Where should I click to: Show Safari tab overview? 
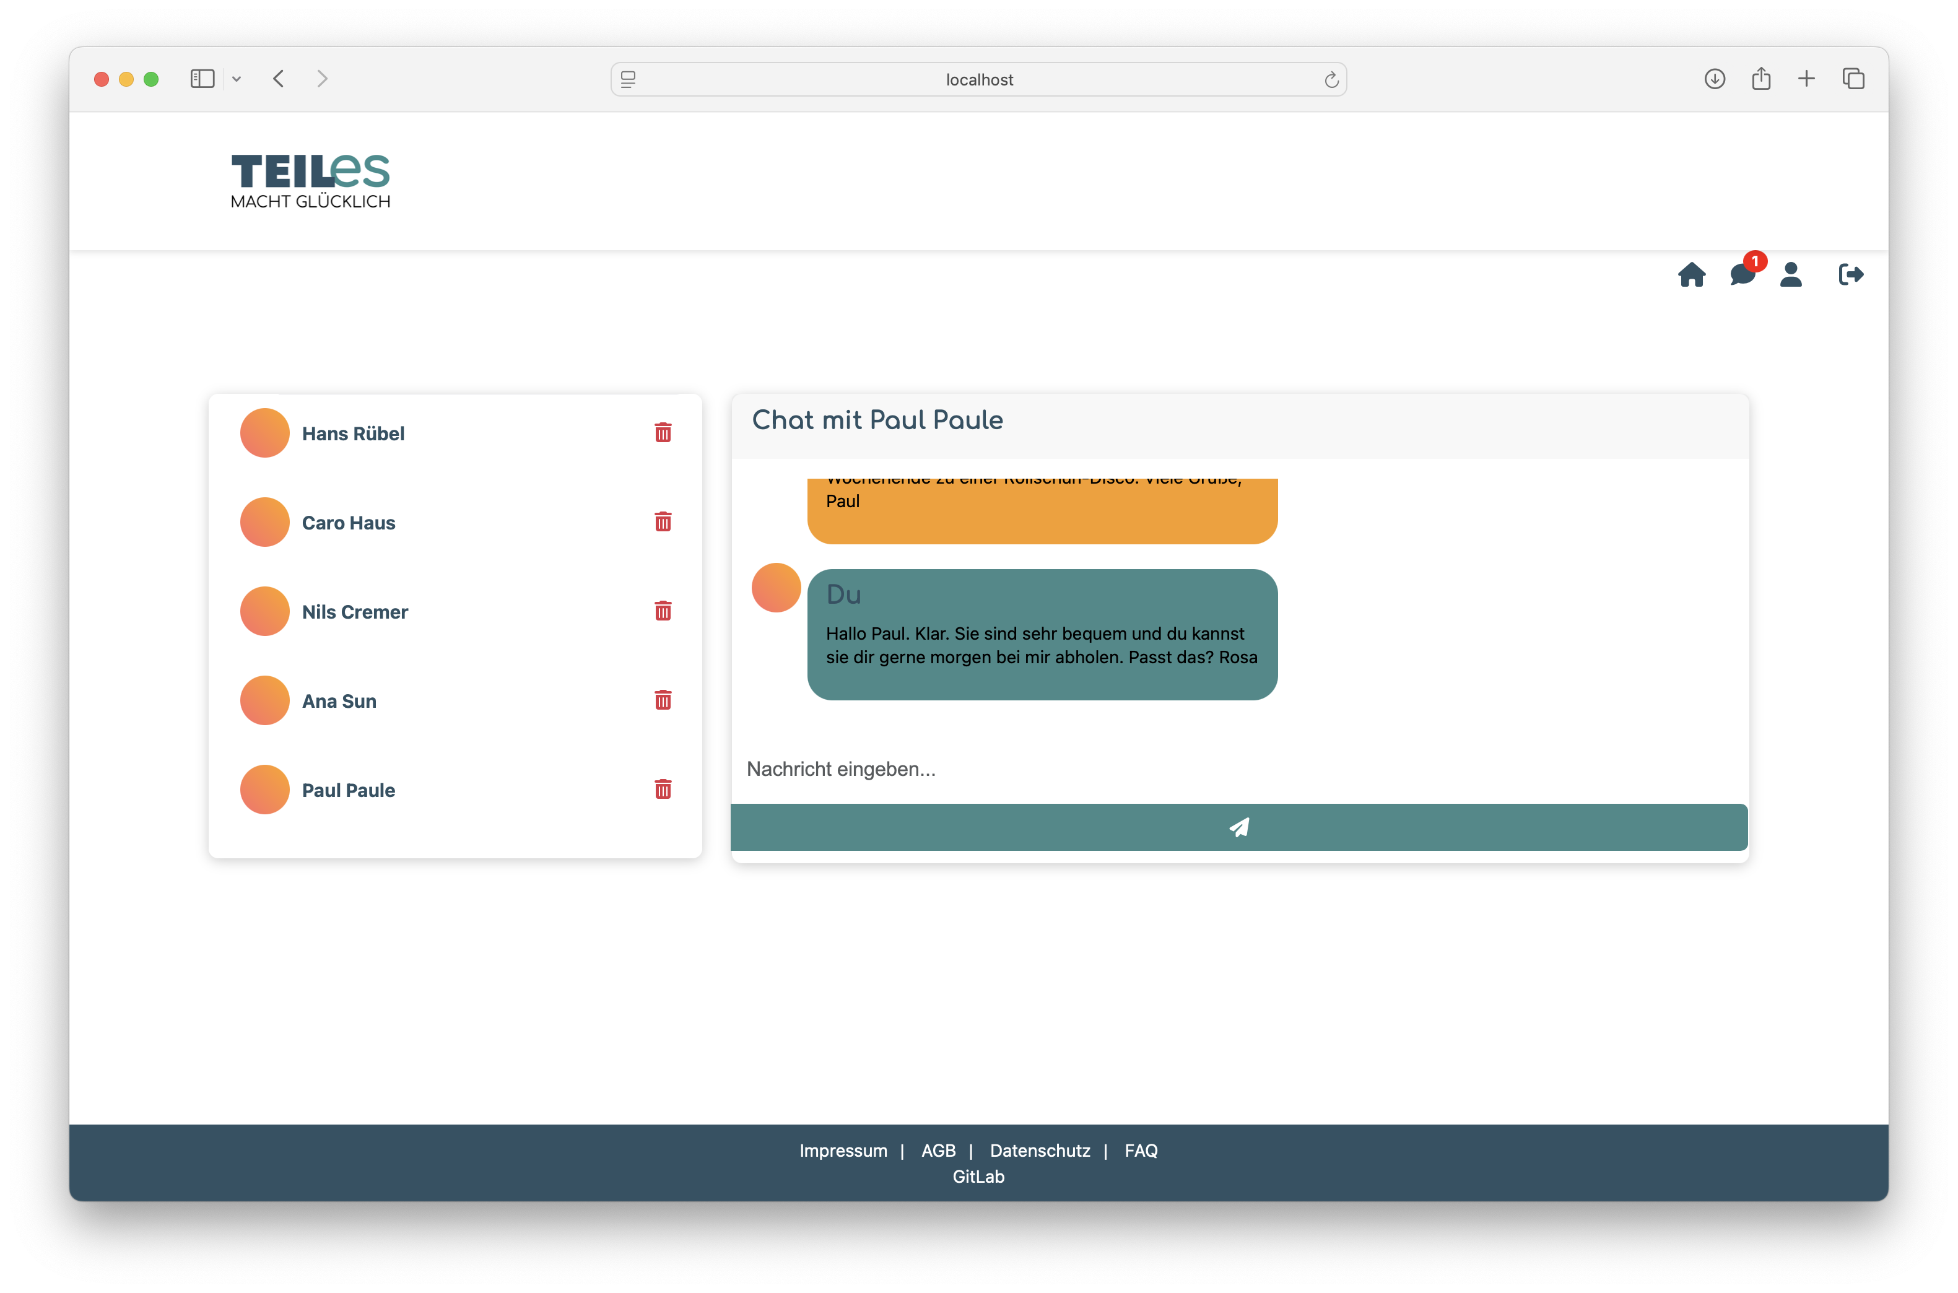[x=1853, y=79]
